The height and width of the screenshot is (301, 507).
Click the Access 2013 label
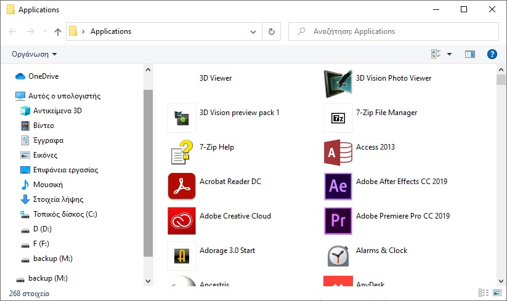[x=375, y=147]
